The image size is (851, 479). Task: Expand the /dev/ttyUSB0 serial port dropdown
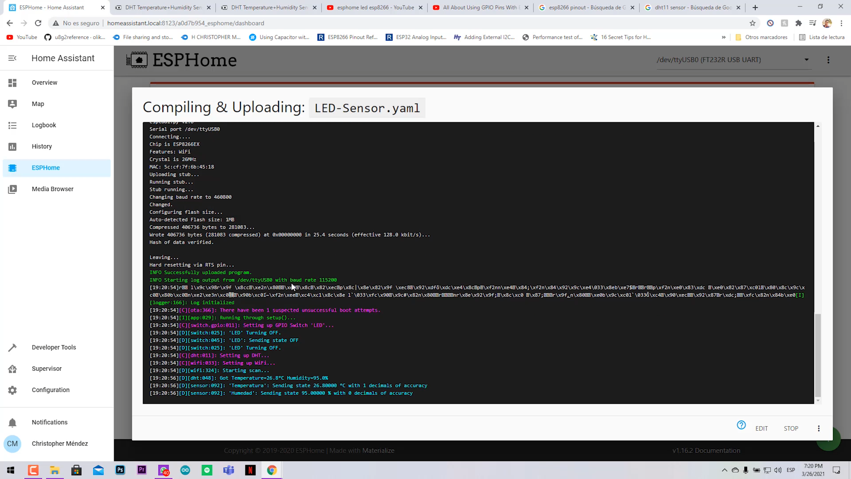(x=806, y=60)
